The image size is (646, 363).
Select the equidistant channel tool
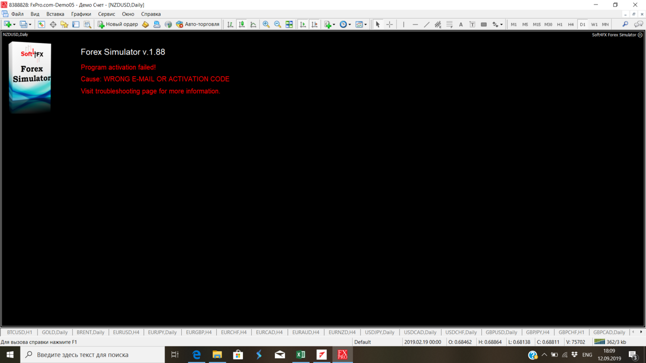pyautogui.click(x=438, y=24)
